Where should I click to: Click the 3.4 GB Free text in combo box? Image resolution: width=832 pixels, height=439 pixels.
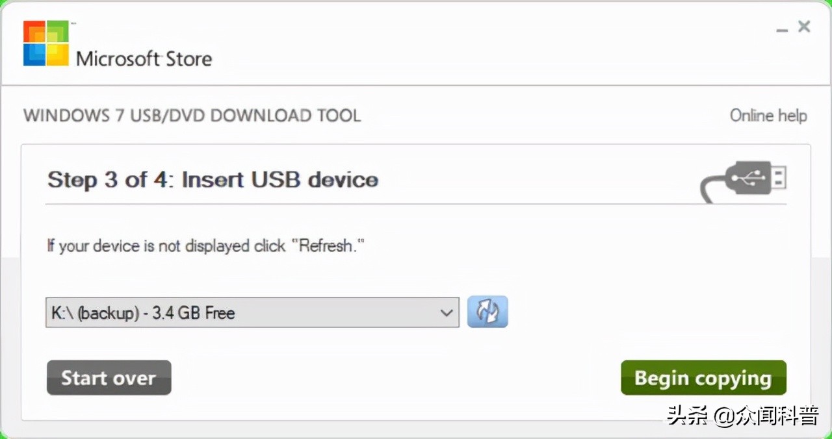tap(193, 313)
